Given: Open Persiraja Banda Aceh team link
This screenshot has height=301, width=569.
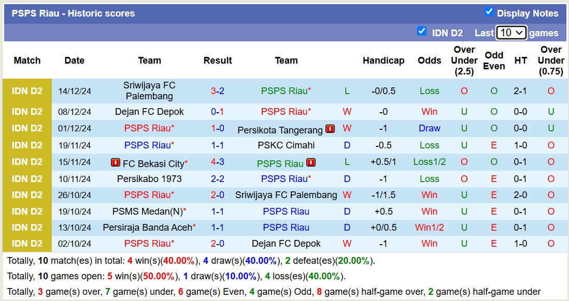Looking at the screenshot, I should (x=148, y=228).
